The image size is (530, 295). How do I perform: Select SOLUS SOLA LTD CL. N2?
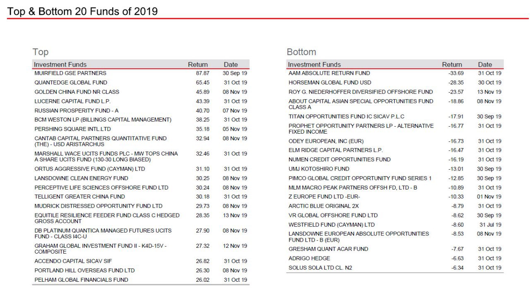click(321, 268)
